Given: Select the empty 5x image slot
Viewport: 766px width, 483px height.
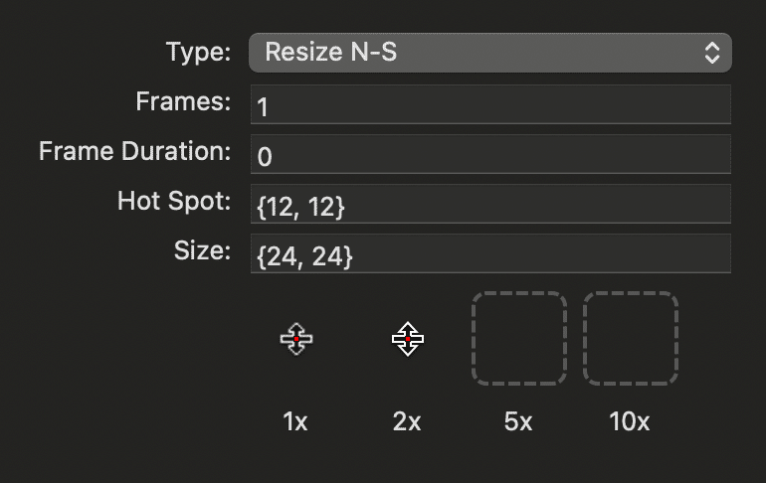Looking at the screenshot, I should click(519, 339).
